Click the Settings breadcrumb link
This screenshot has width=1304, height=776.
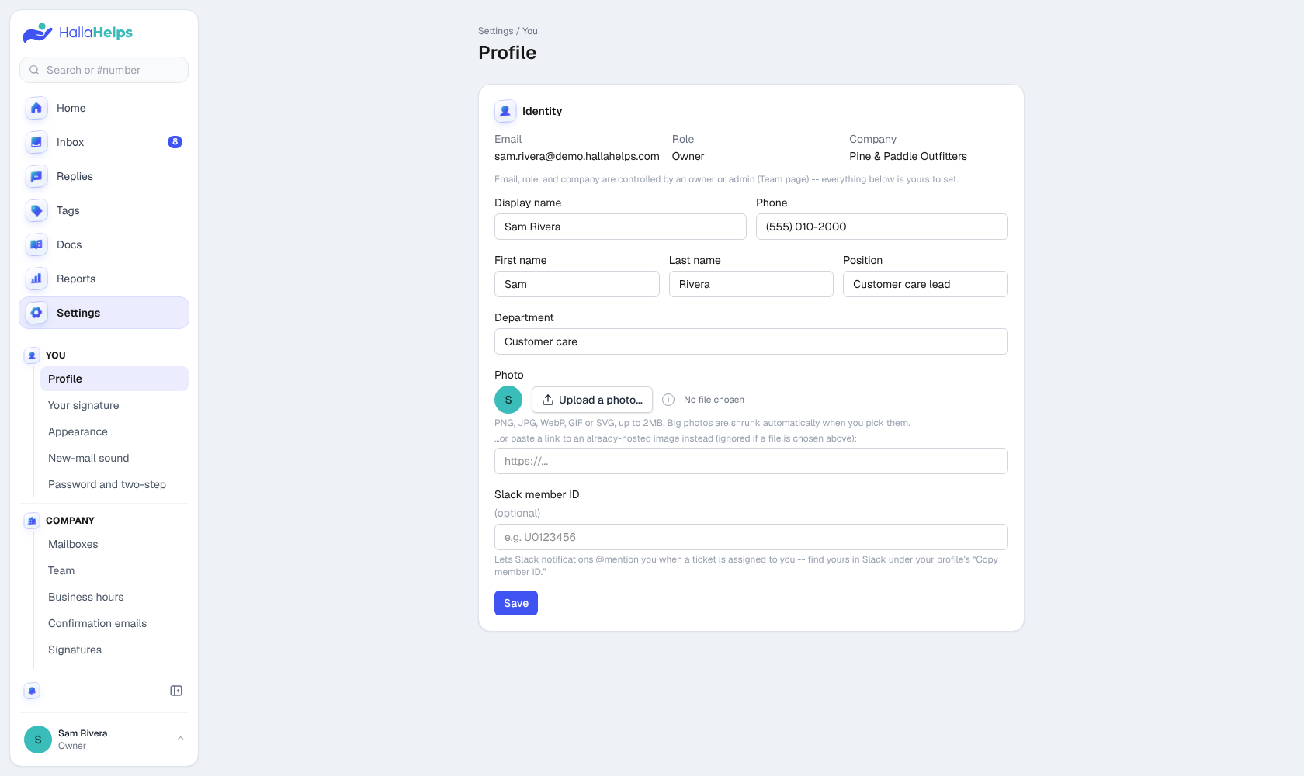point(496,31)
